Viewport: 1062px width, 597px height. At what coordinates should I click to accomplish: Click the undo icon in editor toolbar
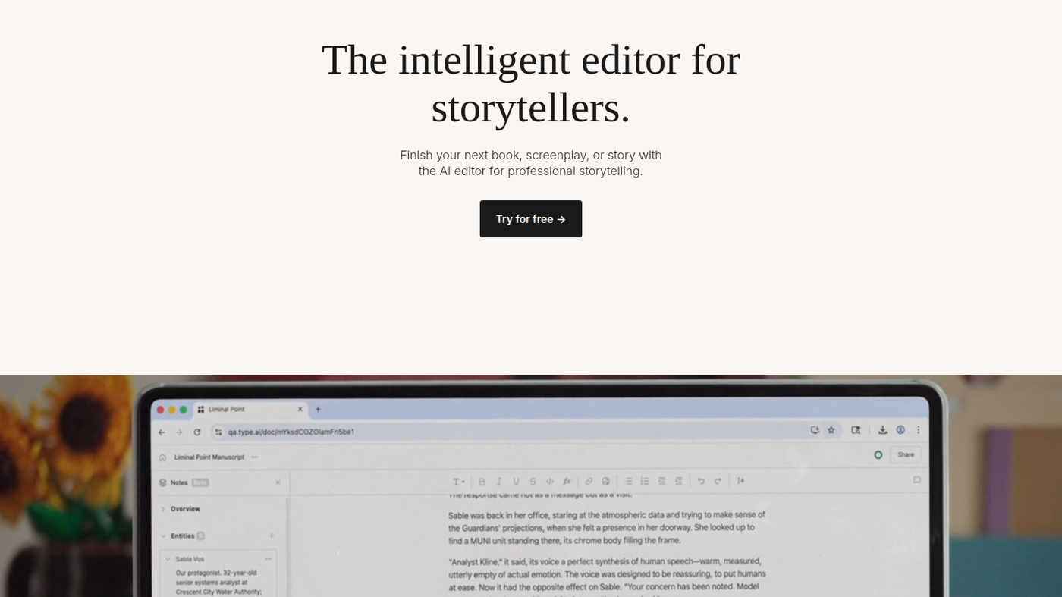701,482
